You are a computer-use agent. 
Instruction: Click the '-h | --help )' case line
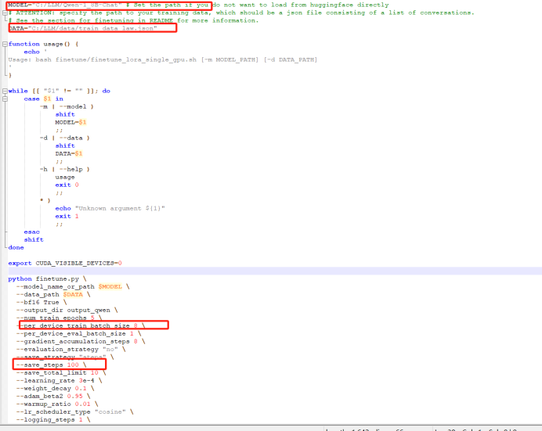point(65,170)
